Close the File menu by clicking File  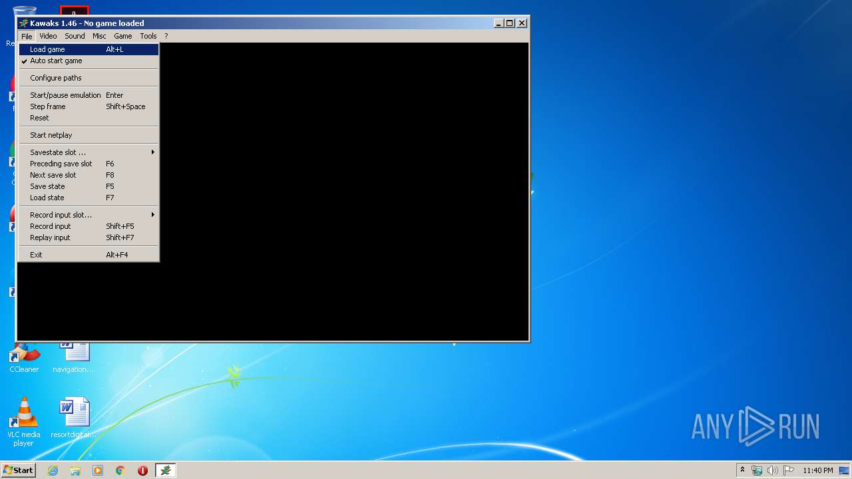coord(27,36)
